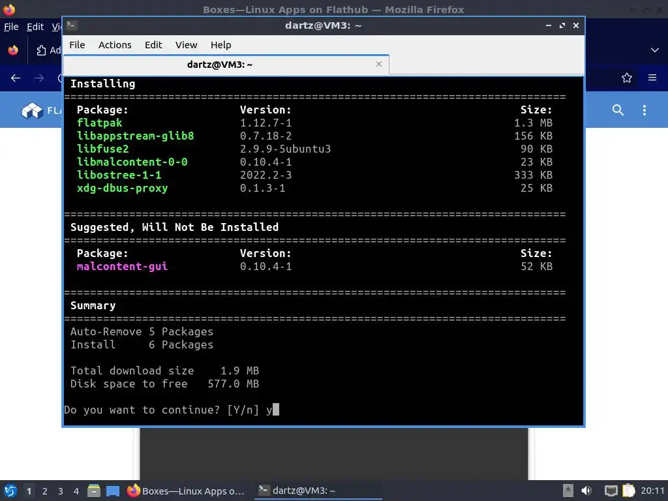Viewport: 668px width, 501px height.
Task: Open the Flathub three-dot options menu
Action: click(644, 110)
